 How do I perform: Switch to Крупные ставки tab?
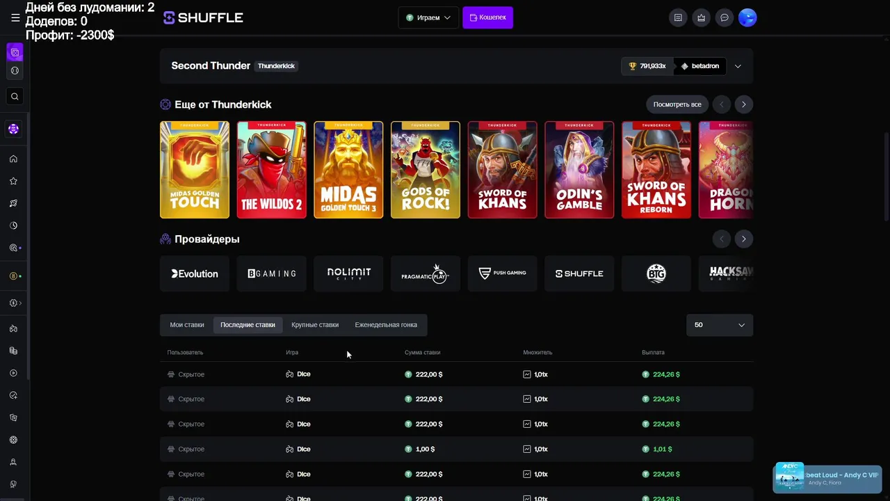[x=315, y=325]
